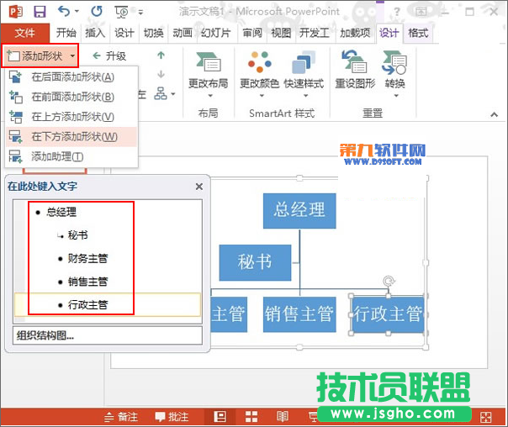The height and width of the screenshot is (427, 508).
Task: Toggle the 备注 notes pane
Action: tap(121, 417)
